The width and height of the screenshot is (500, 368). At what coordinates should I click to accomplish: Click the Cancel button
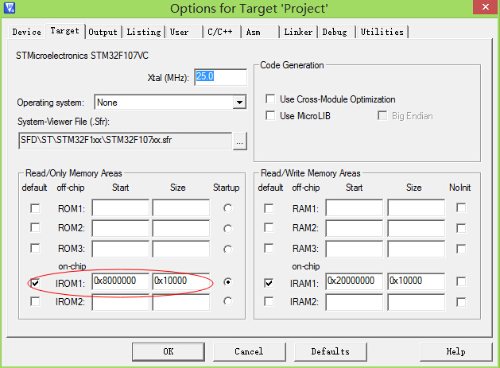coord(249,352)
